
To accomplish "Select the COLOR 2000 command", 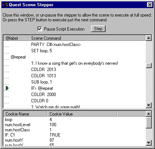I will click(44, 95).
